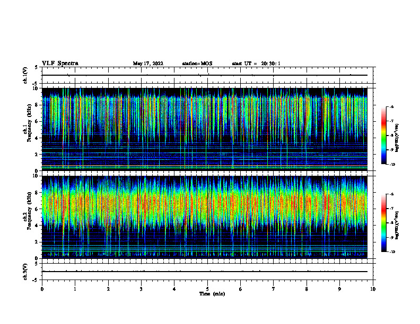Viewport: 420px width, 324px height.
Task: Click the "ch.1(V)" waveform axis label
Action: tap(25, 75)
